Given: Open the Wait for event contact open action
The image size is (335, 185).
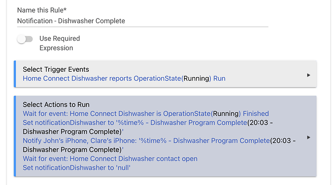Looking at the screenshot, I should pyautogui.click(x=110, y=159).
